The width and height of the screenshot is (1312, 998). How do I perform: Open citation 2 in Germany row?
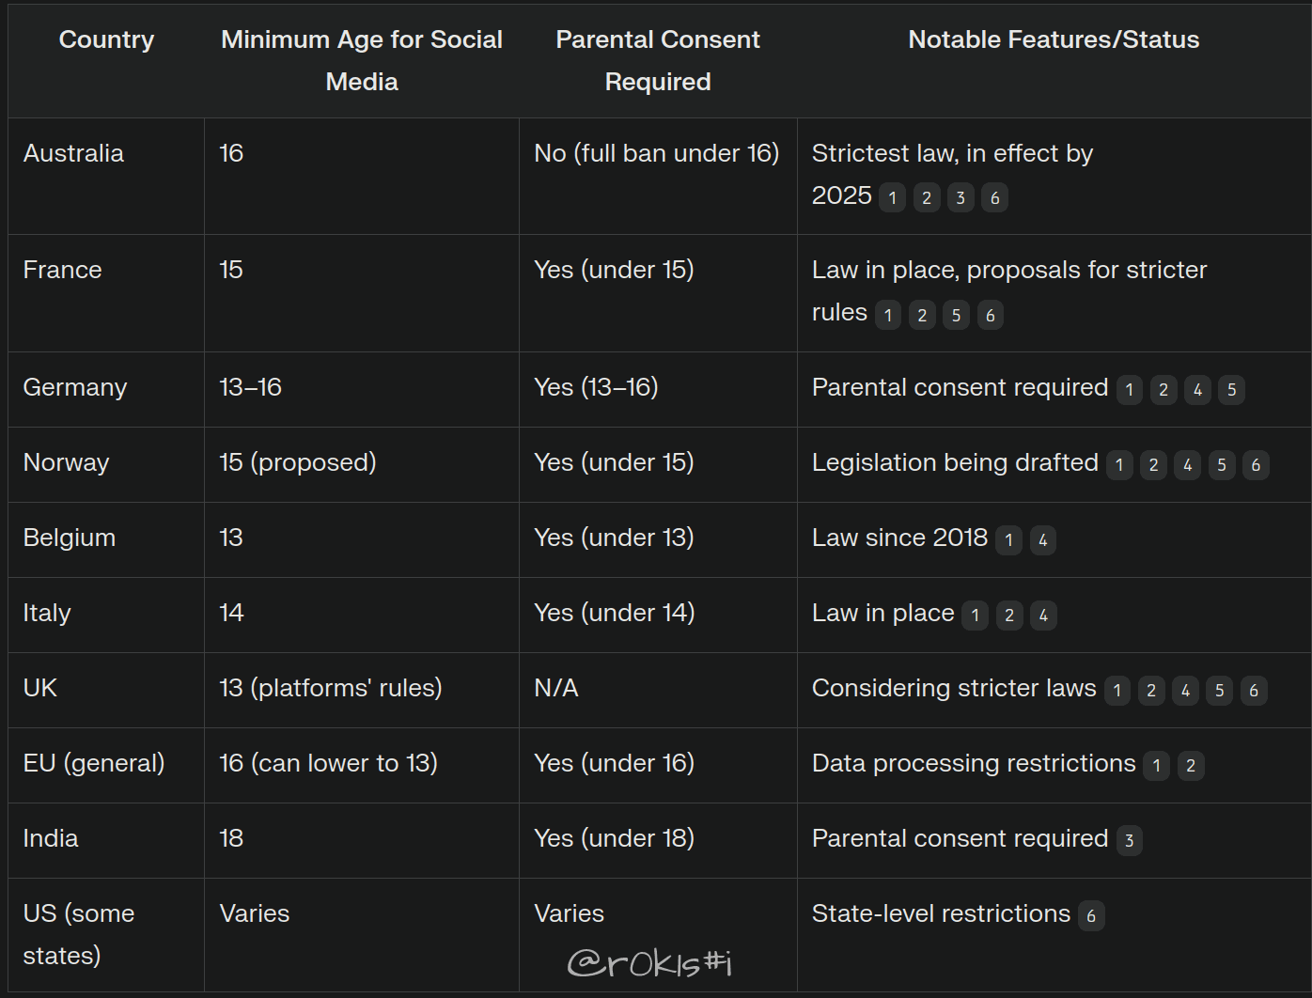pyautogui.click(x=1164, y=389)
